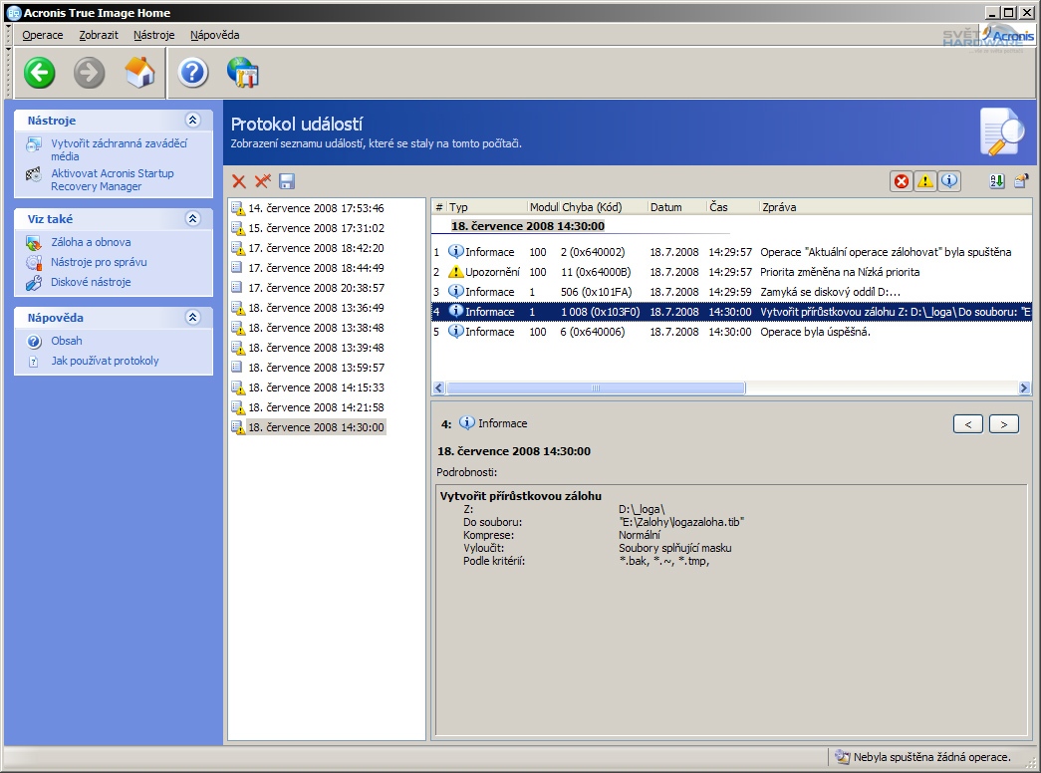Toggle the warnings filter
Image resolution: width=1041 pixels, height=773 pixels.
coord(927,180)
